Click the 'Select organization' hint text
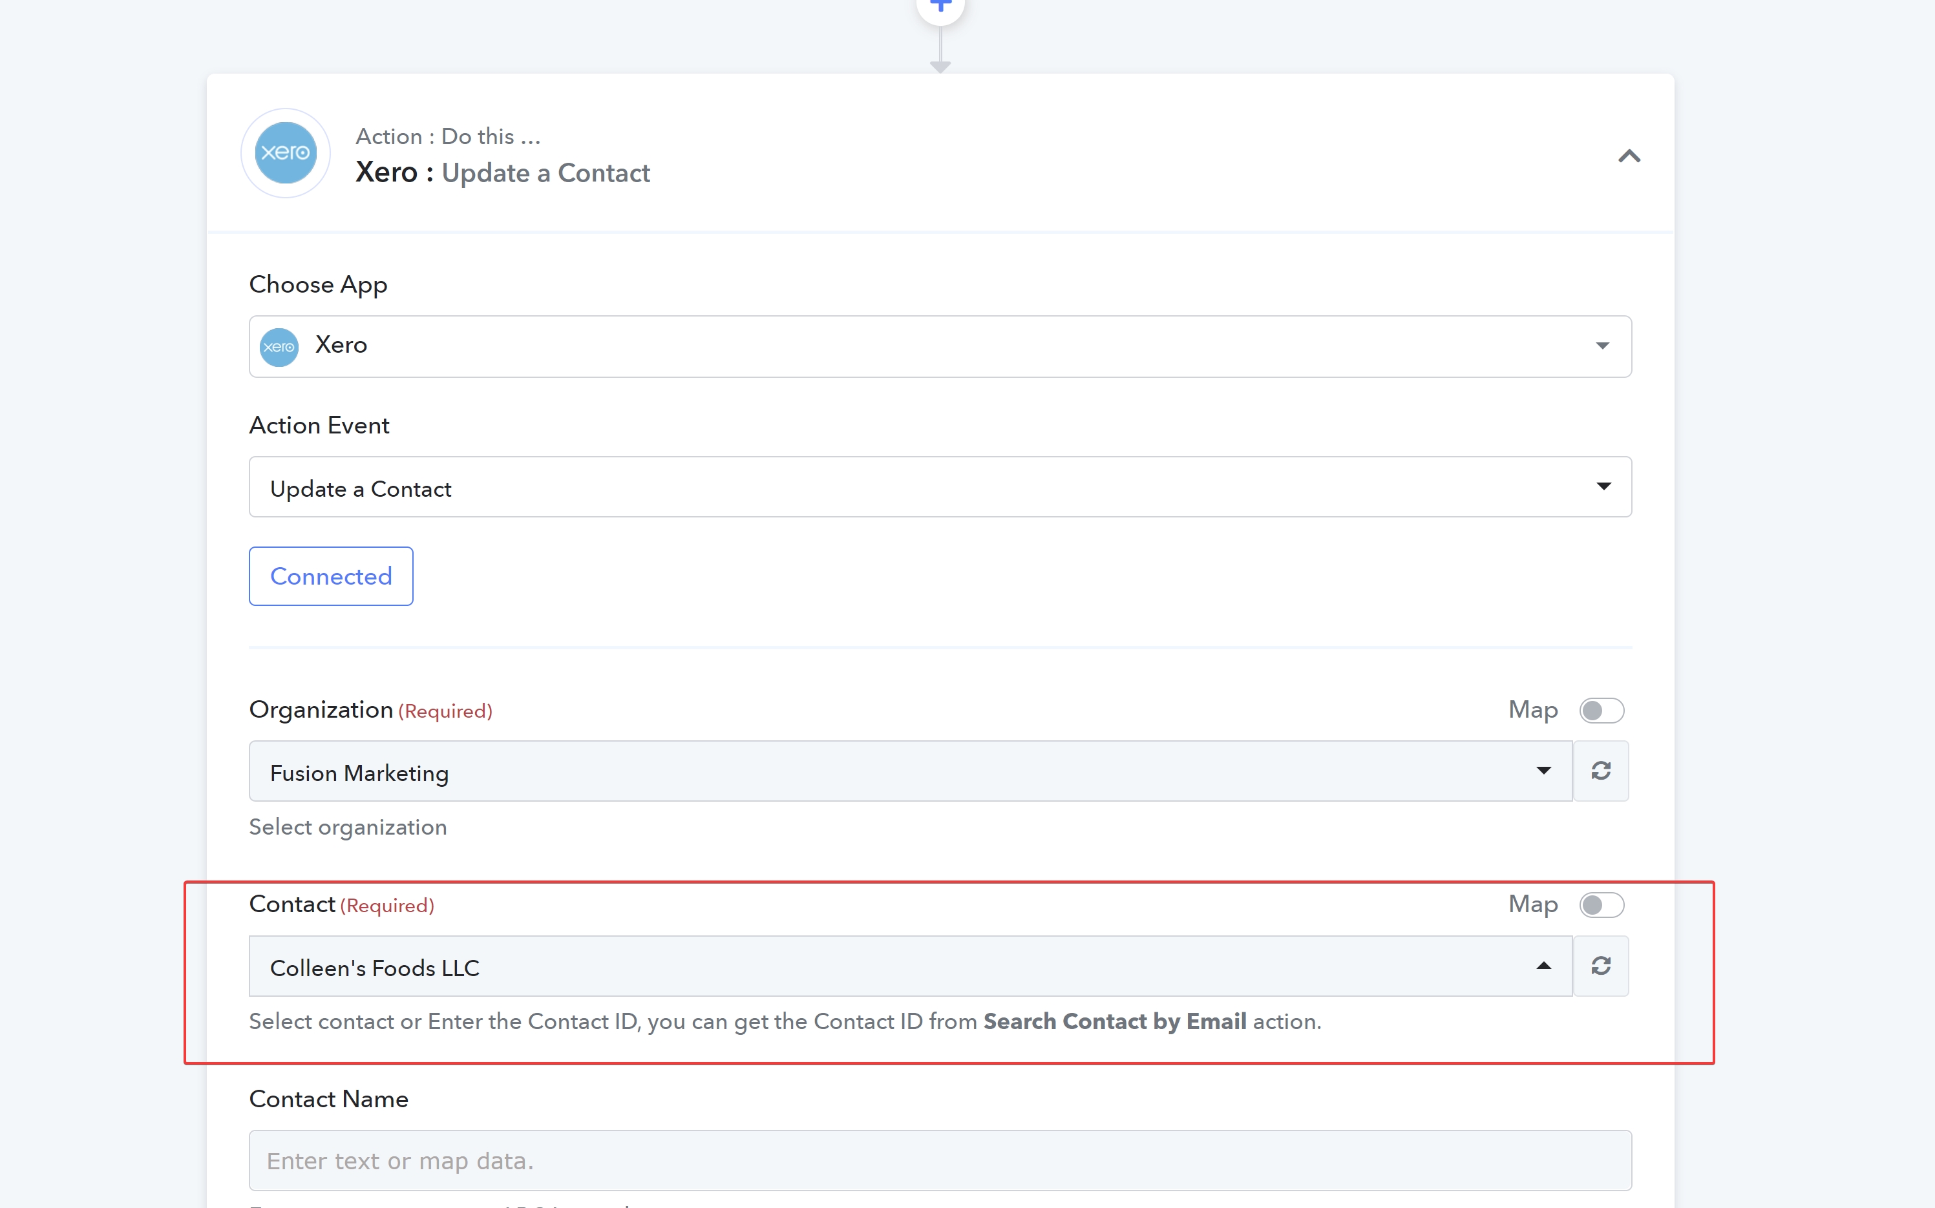The image size is (1935, 1208). coord(348,827)
